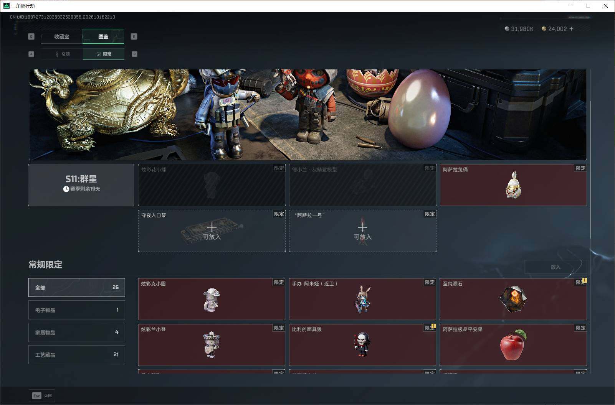
Task: Click the vertical scrollbar on the right
Action: coord(591,170)
